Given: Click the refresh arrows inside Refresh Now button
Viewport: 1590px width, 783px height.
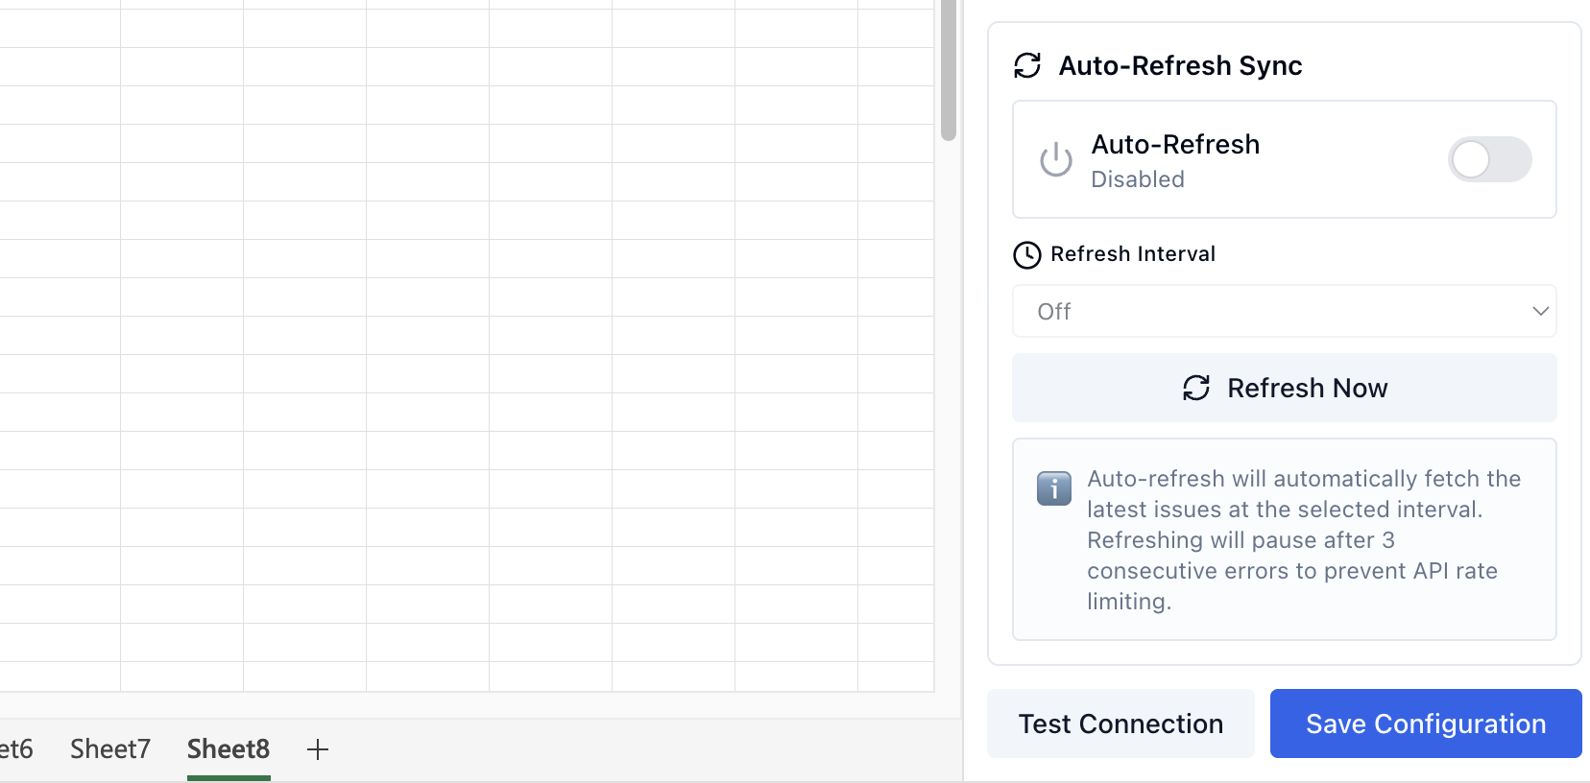Looking at the screenshot, I should coord(1195,388).
